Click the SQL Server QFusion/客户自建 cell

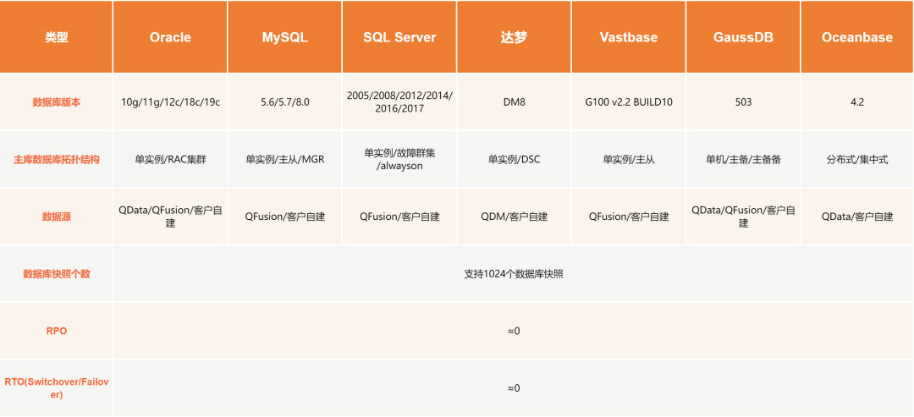point(399,217)
